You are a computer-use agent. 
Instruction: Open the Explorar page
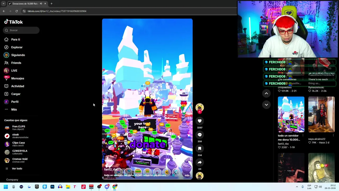coord(17,47)
